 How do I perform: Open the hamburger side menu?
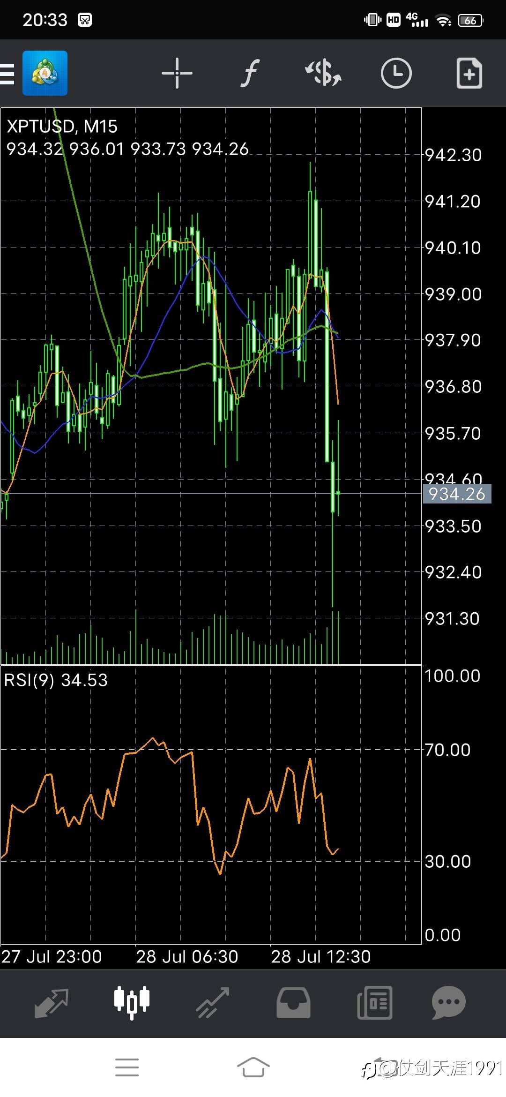coord(7,74)
